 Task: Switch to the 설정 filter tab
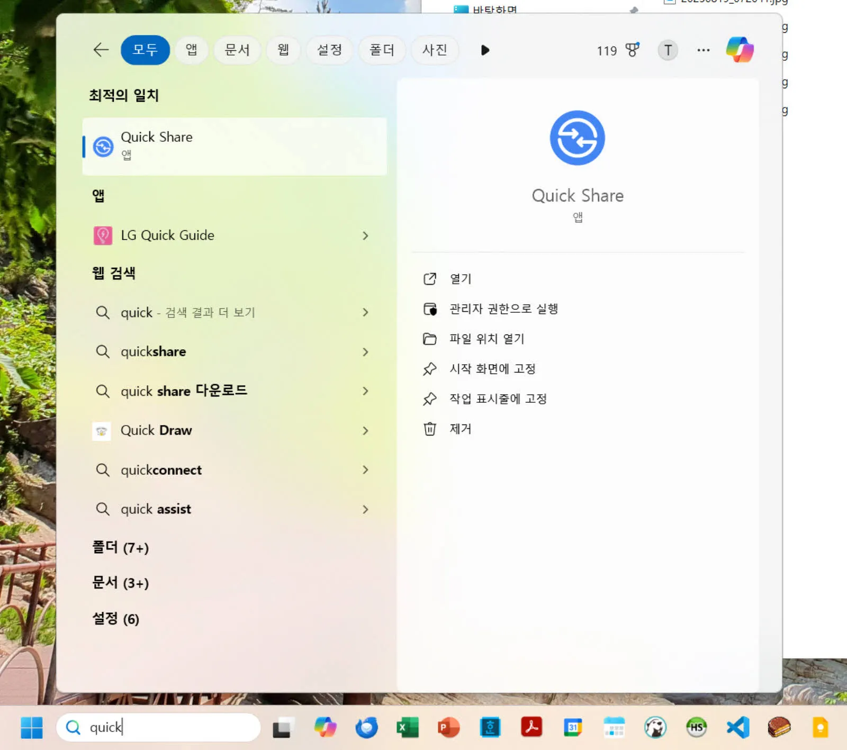[329, 50]
